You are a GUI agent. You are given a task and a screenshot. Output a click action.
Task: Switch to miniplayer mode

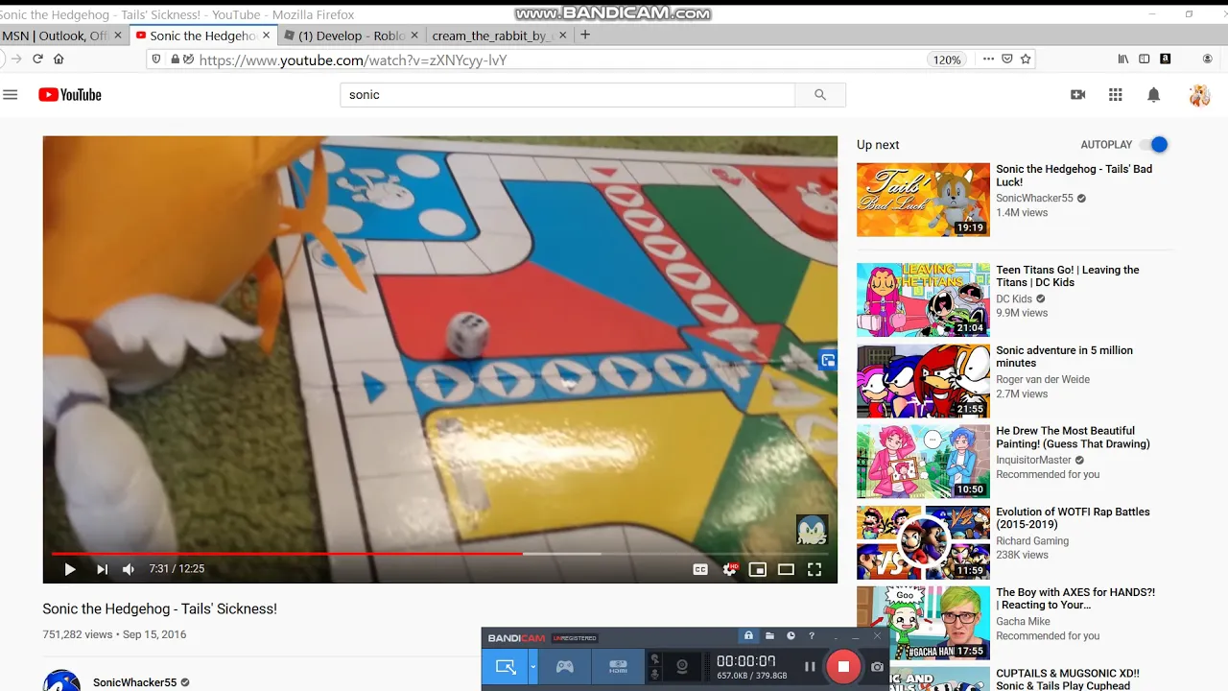coord(757,569)
